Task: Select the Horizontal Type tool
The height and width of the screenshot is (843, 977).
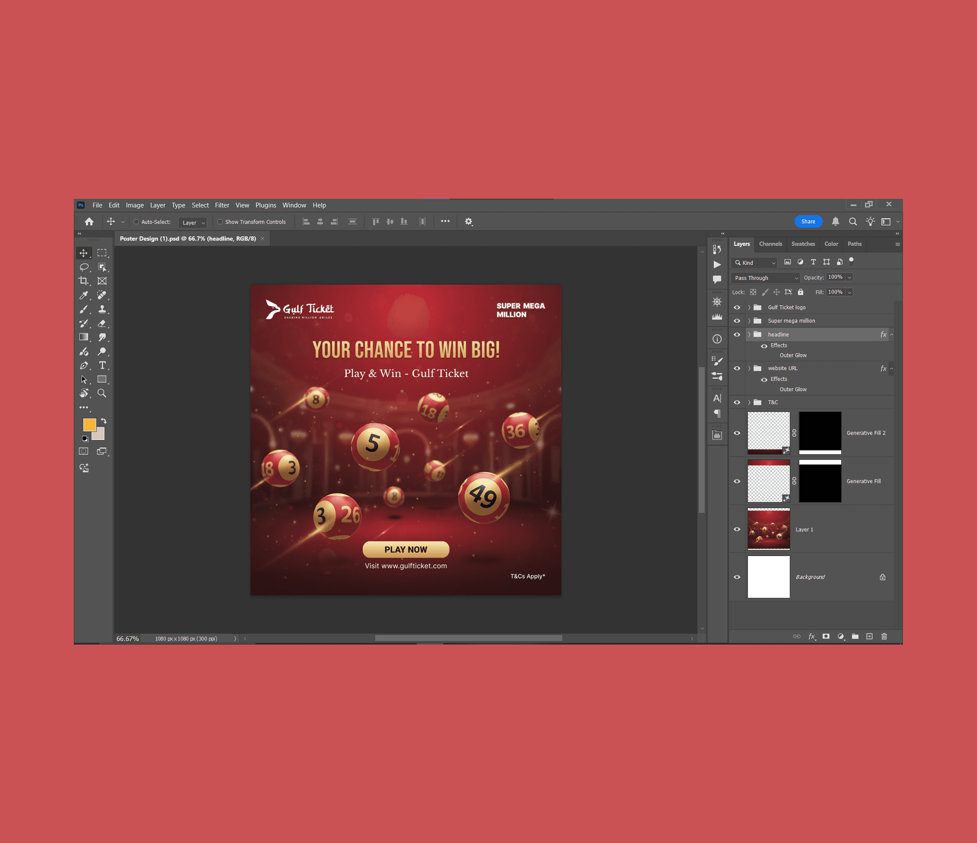Action: [102, 365]
